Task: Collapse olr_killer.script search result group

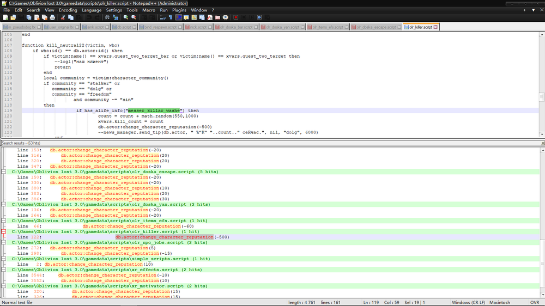Action: tap(3, 231)
